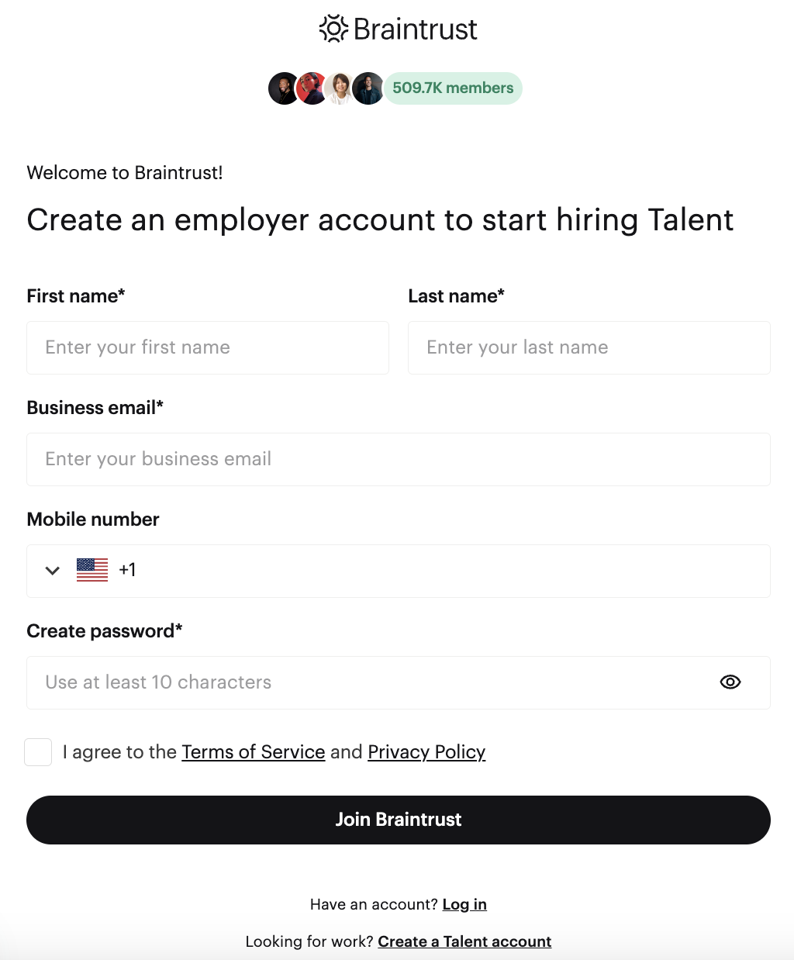Click the second member avatar with red background
Viewport: 794px width, 960px height.
click(312, 88)
